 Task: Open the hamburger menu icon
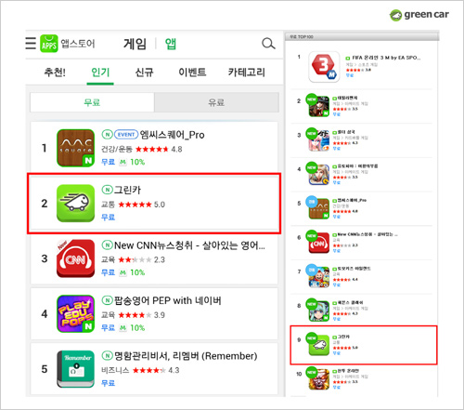click(x=31, y=43)
